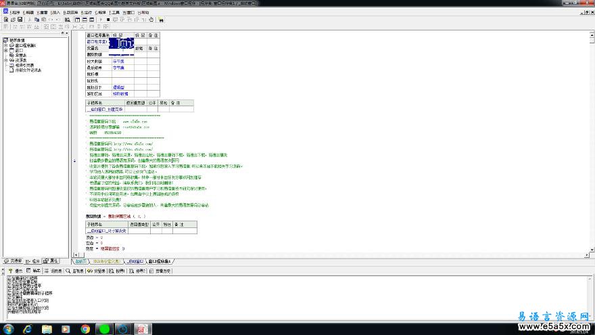Expand the 窗口程序集1 tree node

tap(5, 45)
